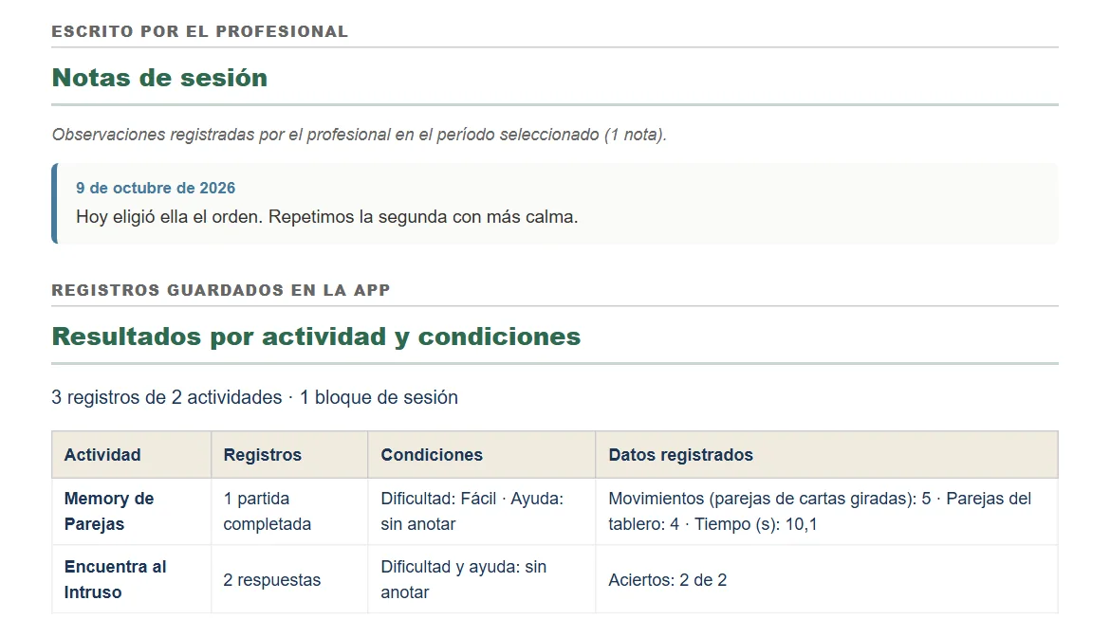Viewport: 1110px width, 637px height.
Task: Click the Movimientos and Tiempo data cell
Action: click(x=827, y=511)
